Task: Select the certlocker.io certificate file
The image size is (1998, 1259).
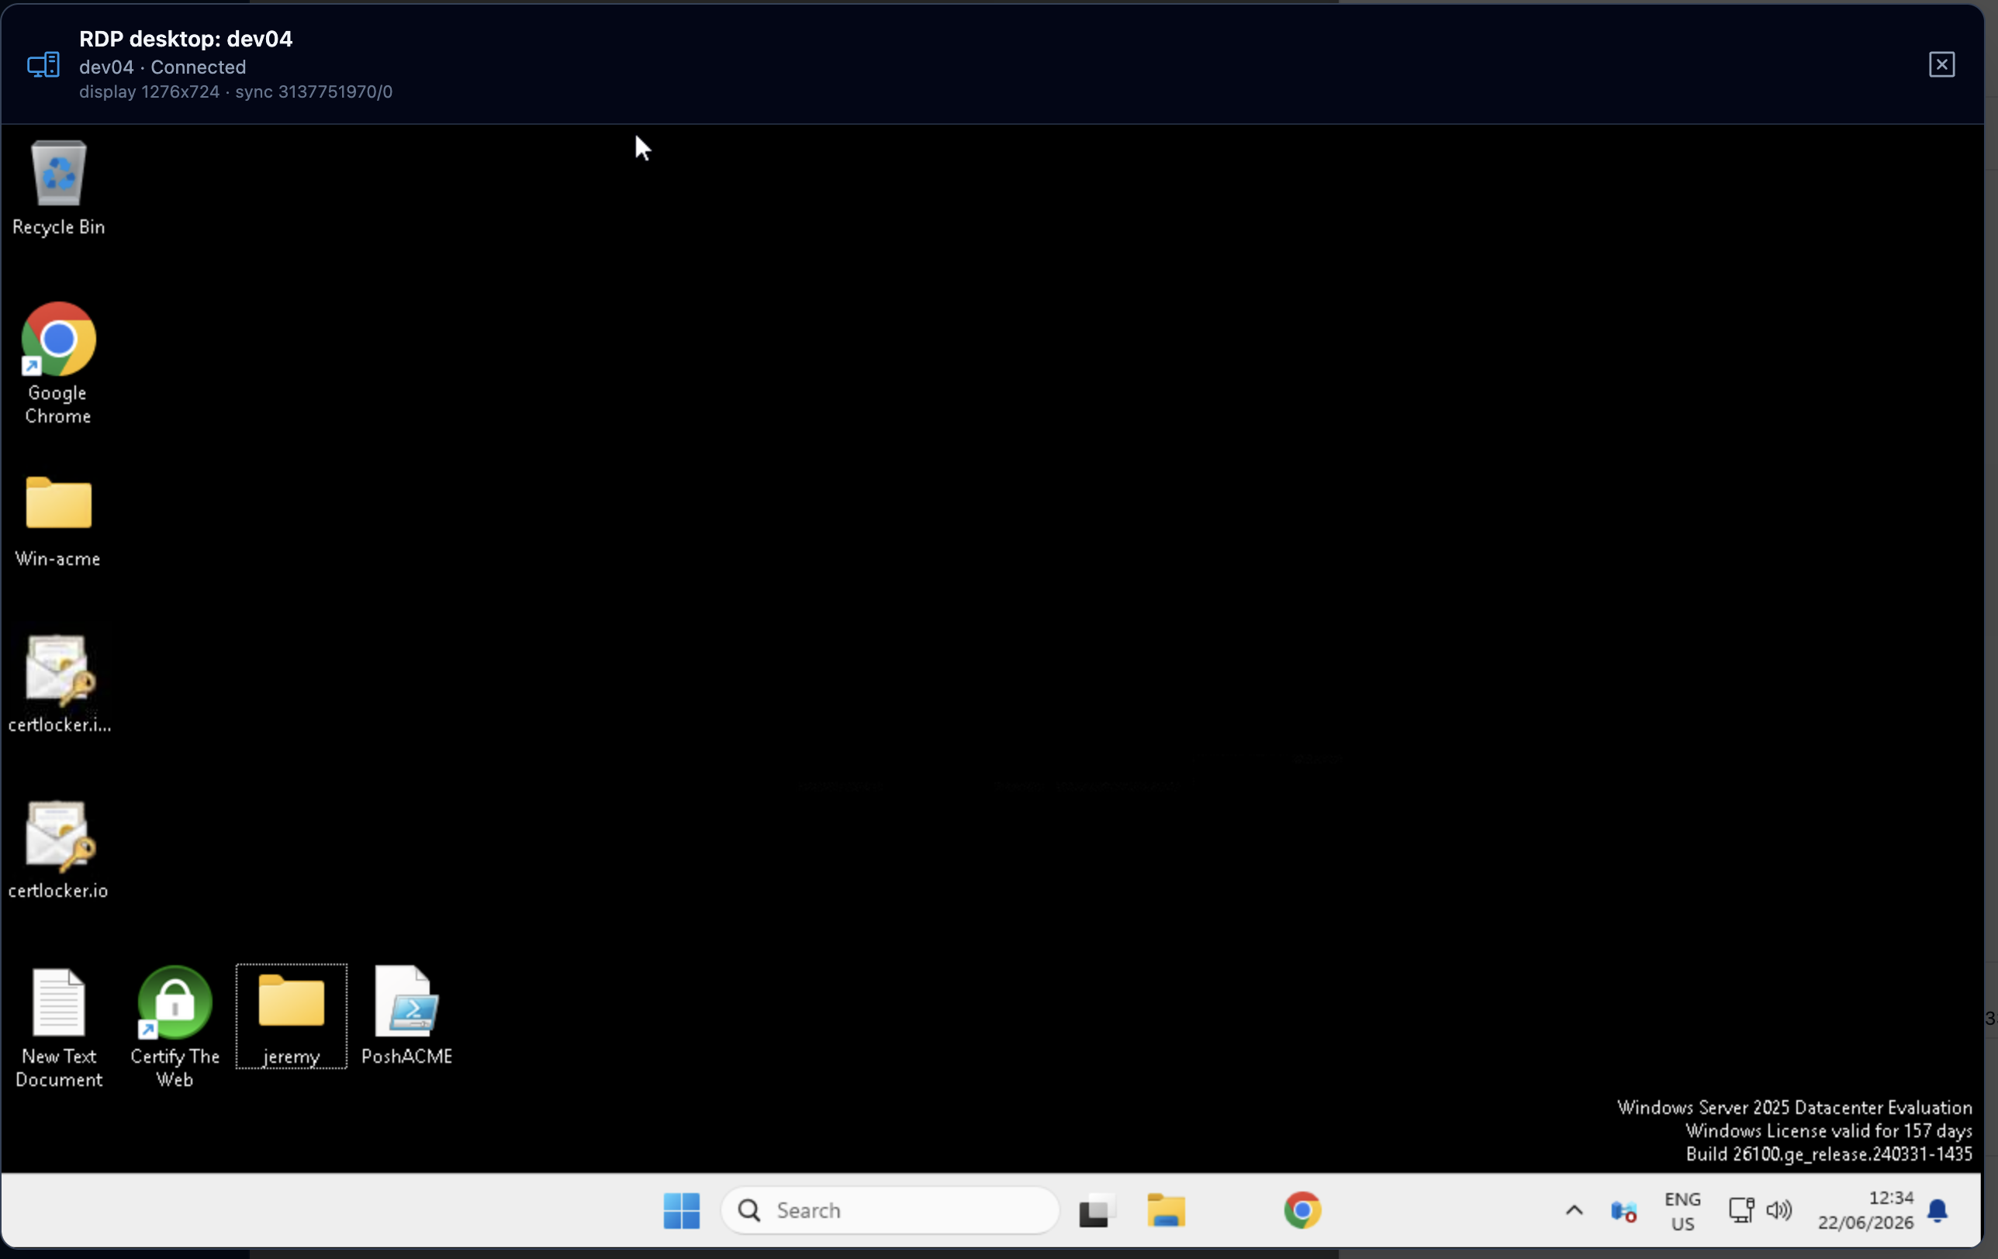Action: click(x=58, y=850)
